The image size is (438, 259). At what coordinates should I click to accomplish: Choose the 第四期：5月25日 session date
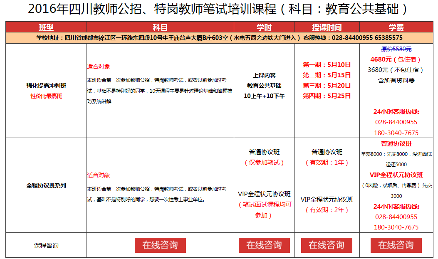(x=327, y=96)
